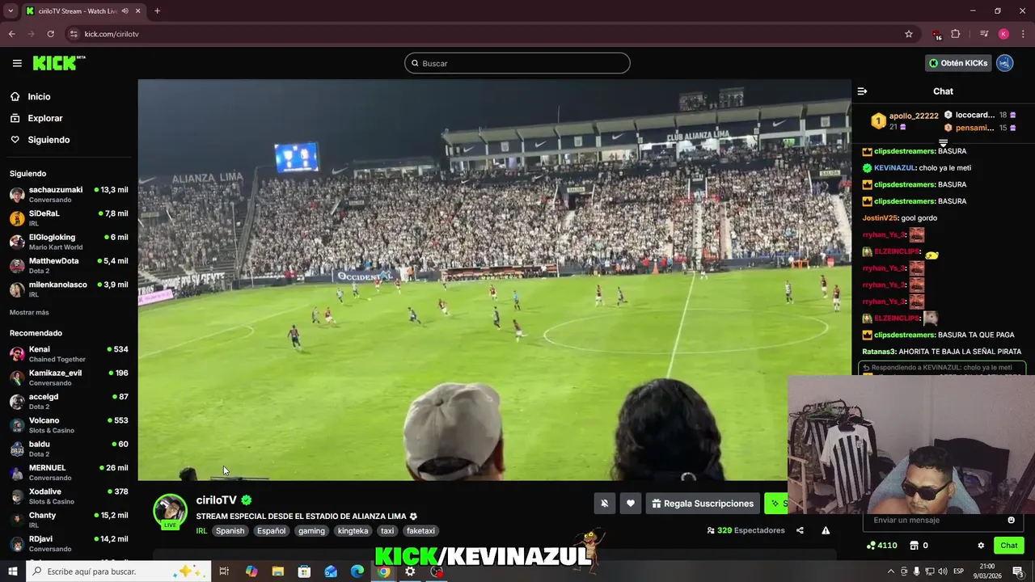Open the Kick sidebar hamburger menu
The height and width of the screenshot is (582, 1035).
tap(17, 63)
